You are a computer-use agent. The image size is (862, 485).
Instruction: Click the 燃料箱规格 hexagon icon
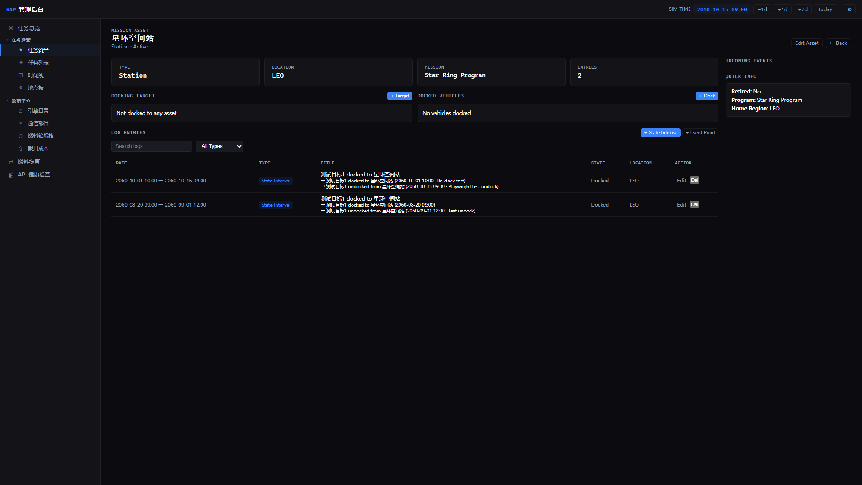pos(21,136)
